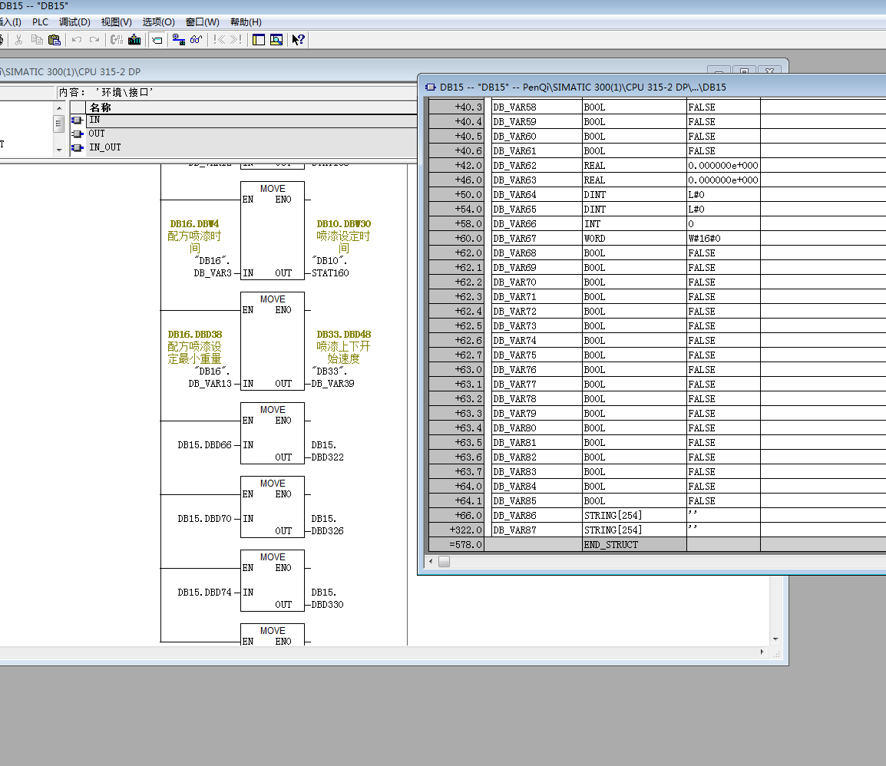Click the DB15 horizontal scrollbar thumb

pos(444,561)
